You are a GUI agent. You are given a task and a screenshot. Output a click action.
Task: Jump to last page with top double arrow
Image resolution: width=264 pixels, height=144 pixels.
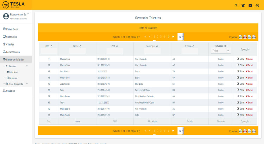[x=173, y=37]
